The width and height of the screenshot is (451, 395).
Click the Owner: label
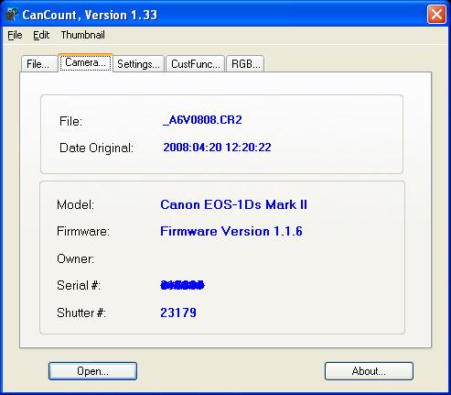point(76,258)
